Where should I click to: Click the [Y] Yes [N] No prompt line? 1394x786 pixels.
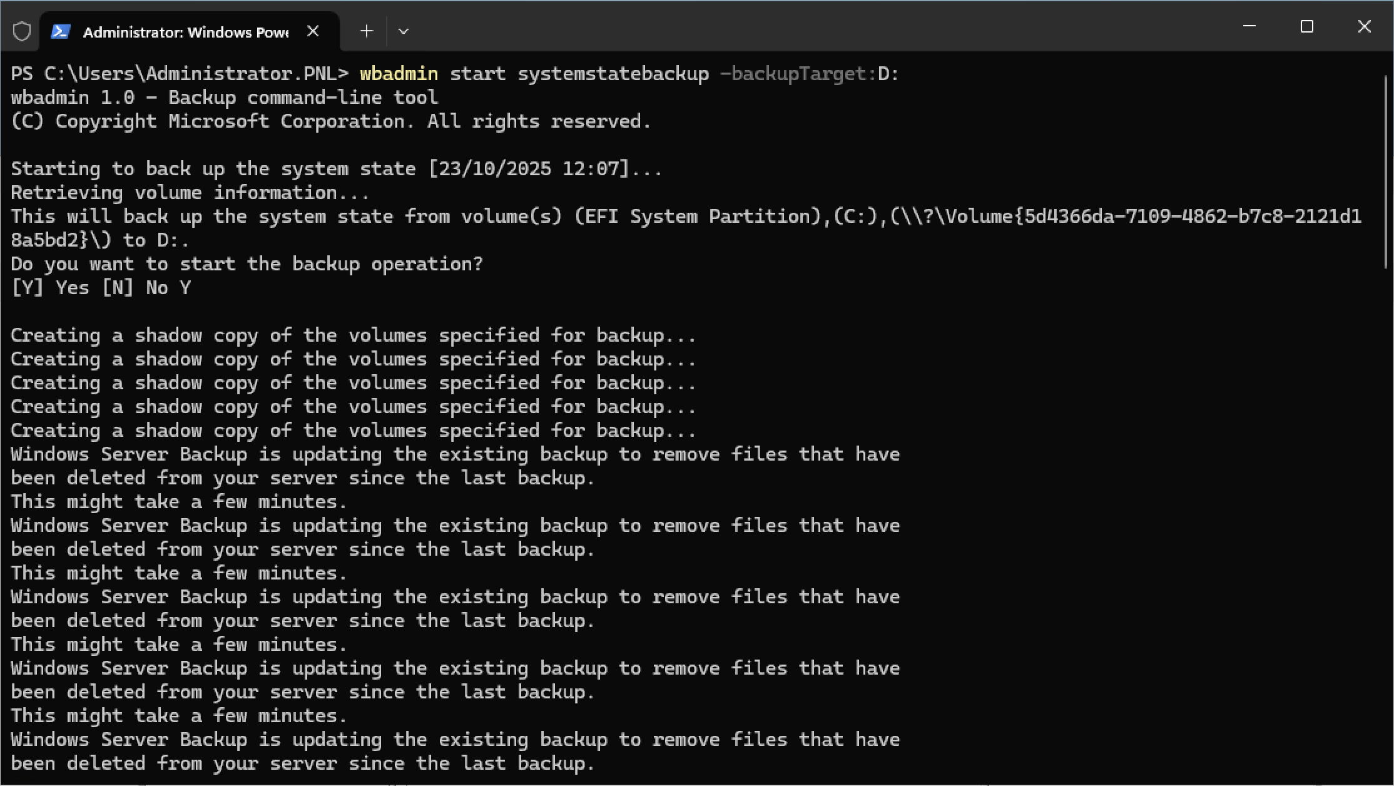point(101,288)
